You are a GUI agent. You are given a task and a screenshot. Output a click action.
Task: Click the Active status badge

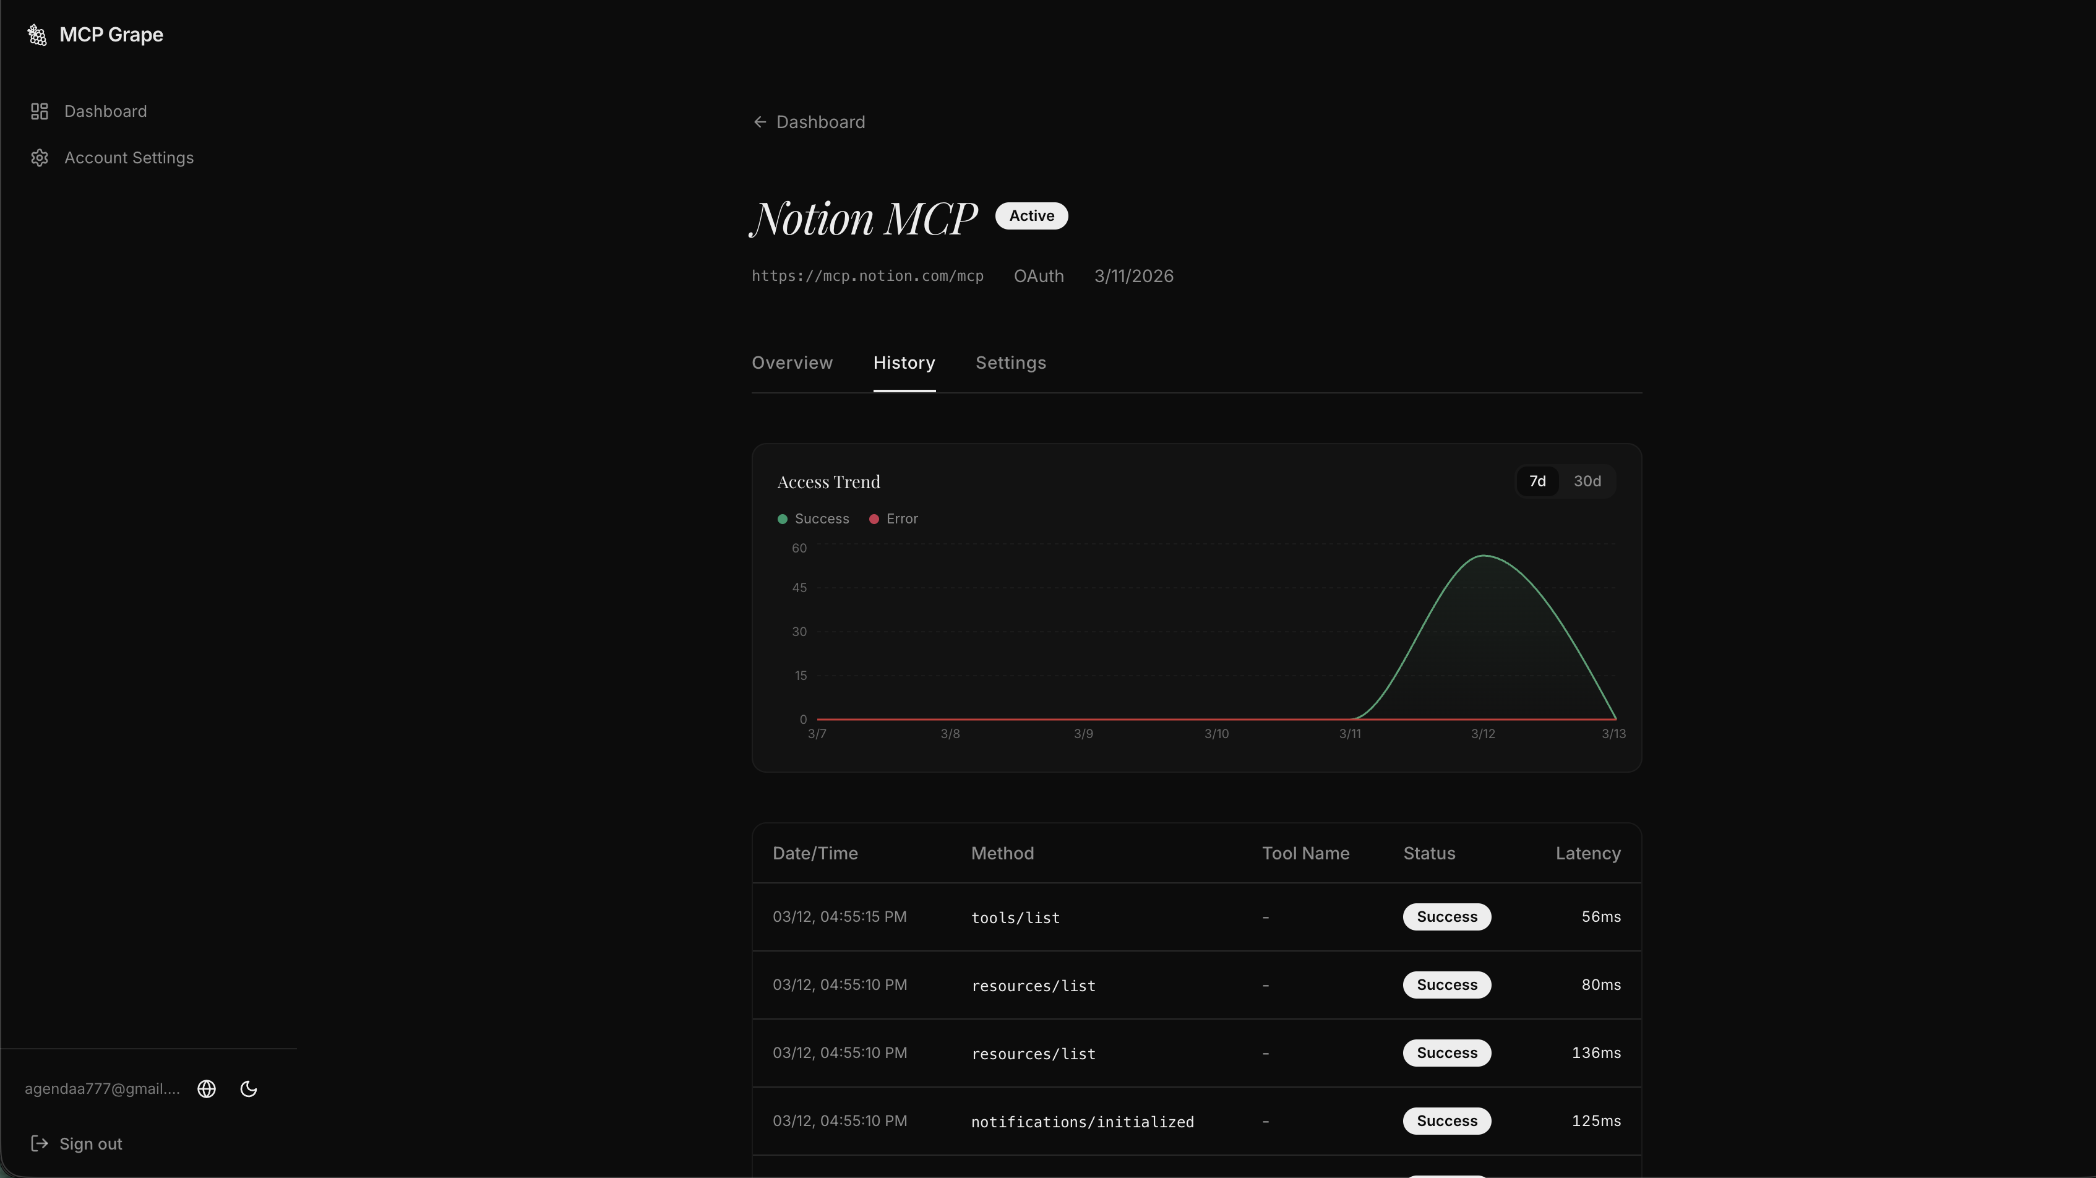(1031, 215)
